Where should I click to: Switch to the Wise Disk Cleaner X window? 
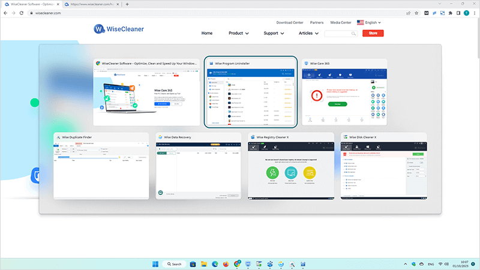click(384, 166)
